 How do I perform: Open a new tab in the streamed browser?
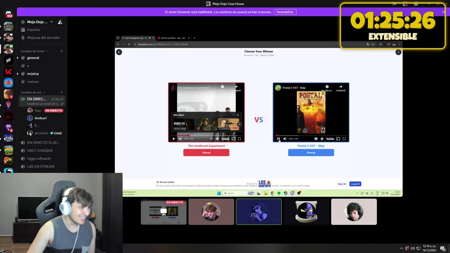pos(194,38)
